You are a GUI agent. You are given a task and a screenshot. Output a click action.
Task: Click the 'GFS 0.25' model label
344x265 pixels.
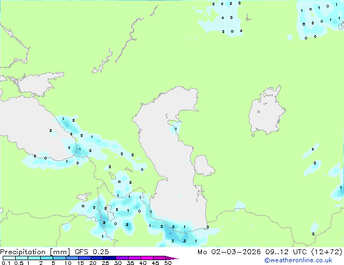click(x=92, y=252)
